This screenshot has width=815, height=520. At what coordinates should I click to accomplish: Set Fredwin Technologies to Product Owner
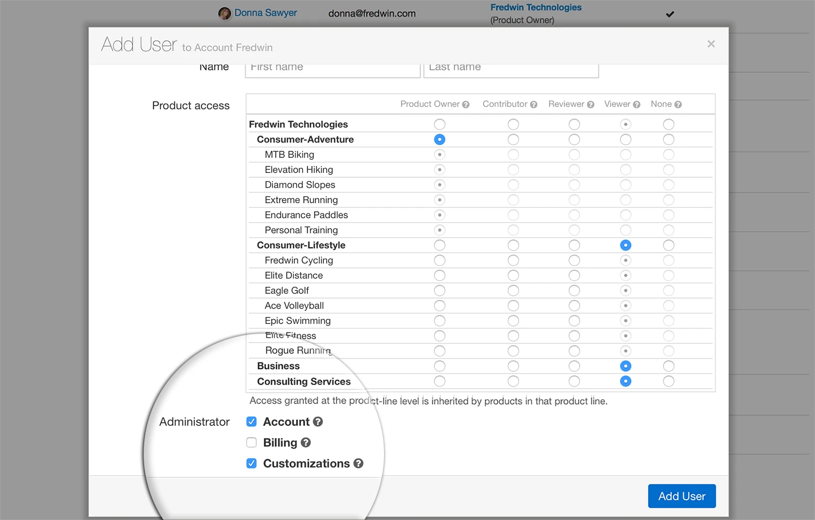coord(440,124)
